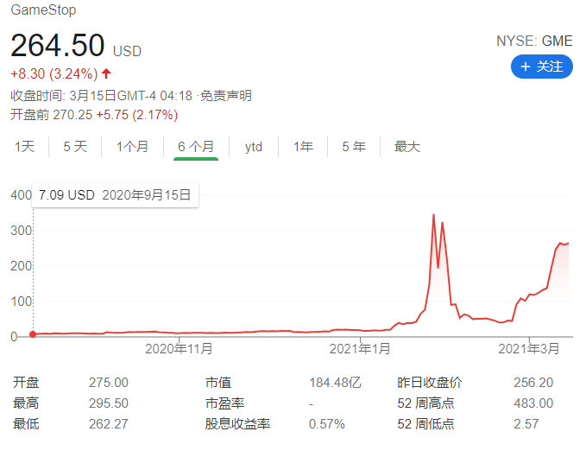Click the GameStop company name
Viewport: 586px width, 457px height.
pyautogui.click(x=43, y=10)
